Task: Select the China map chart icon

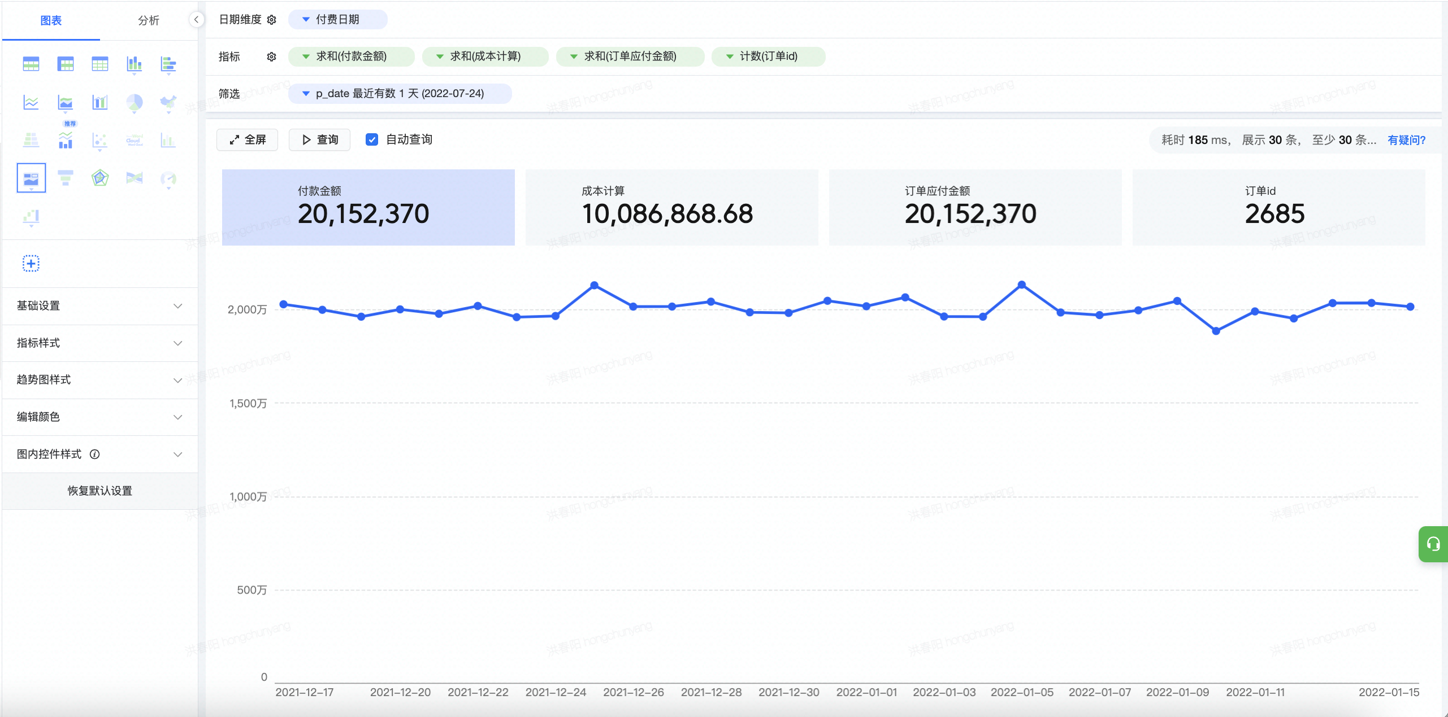Action: (x=168, y=102)
